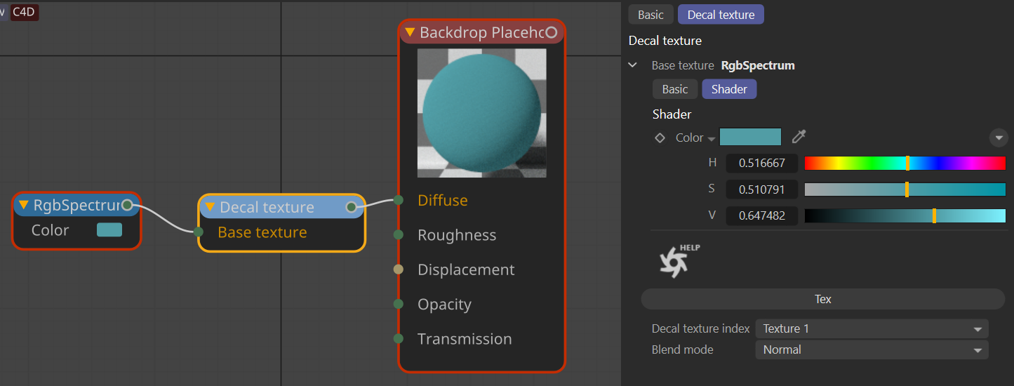The image size is (1014, 386).
Task: Click the C4D tag at top left
Action: tap(25, 12)
